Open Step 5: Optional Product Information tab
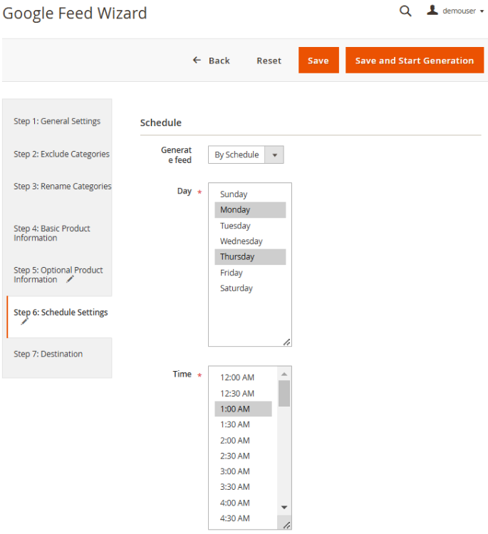This screenshot has width=488, height=534. [58, 275]
